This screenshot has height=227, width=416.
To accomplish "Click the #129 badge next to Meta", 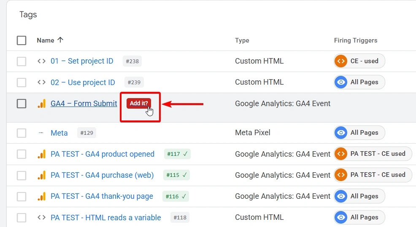I will pyautogui.click(x=87, y=133).
